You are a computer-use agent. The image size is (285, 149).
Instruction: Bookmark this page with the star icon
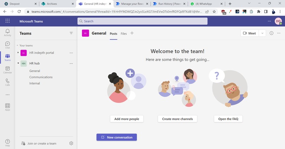point(214,12)
